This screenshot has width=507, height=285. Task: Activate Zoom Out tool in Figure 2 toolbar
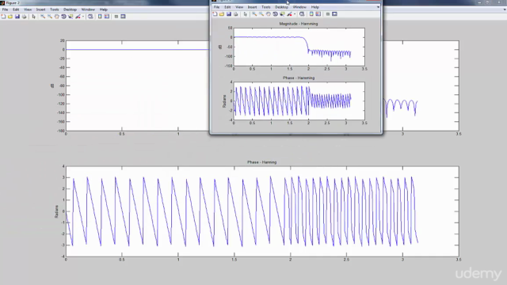[x=50, y=17]
